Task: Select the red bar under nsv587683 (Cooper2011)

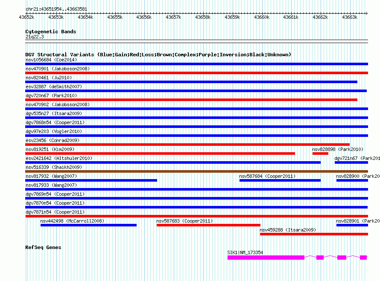Action: click(208, 225)
